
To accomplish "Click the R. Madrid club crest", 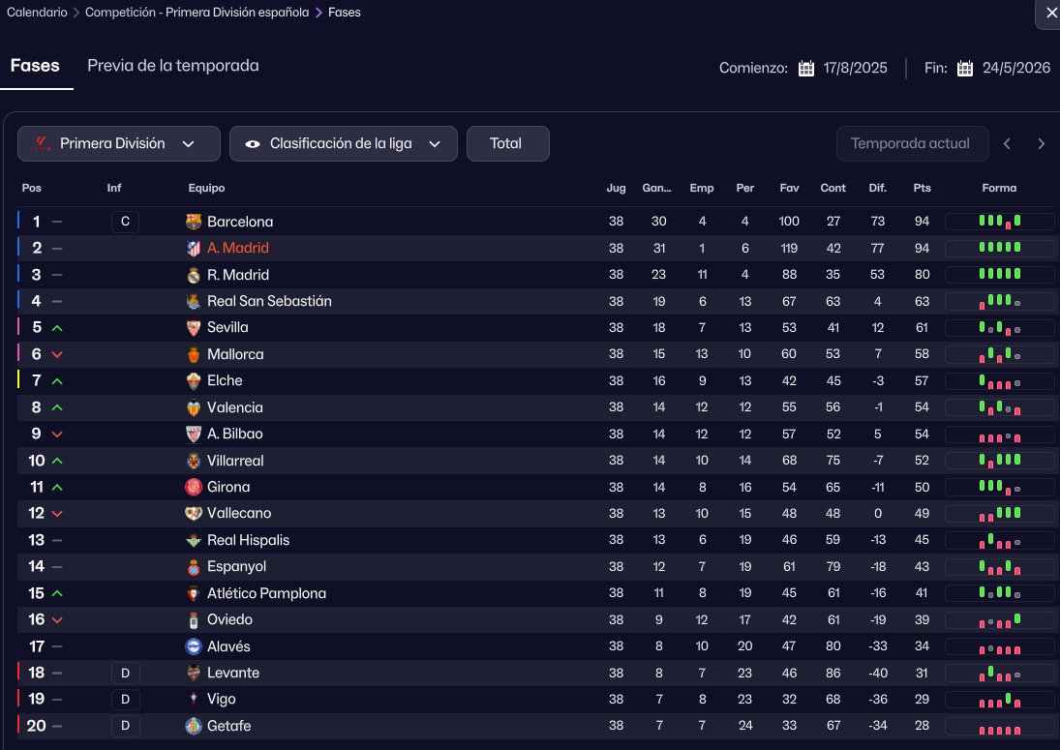I will click(x=194, y=275).
